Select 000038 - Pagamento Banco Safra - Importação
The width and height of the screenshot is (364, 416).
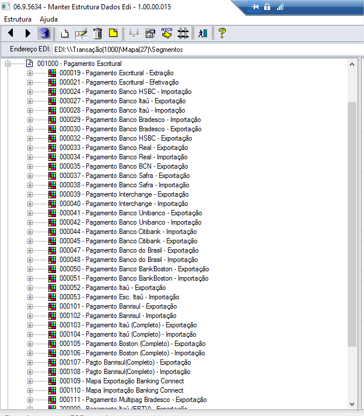coord(124,185)
